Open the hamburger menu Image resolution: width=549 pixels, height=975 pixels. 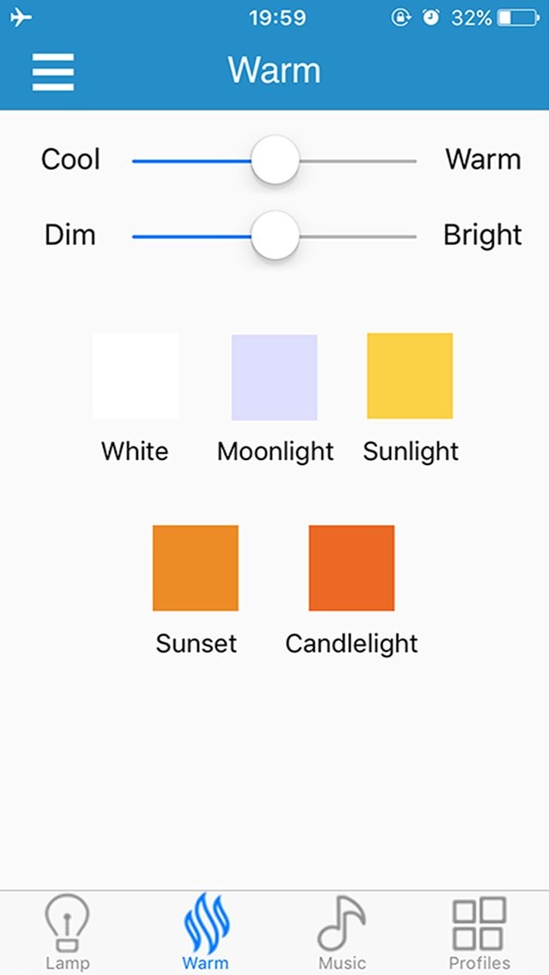point(53,71)
